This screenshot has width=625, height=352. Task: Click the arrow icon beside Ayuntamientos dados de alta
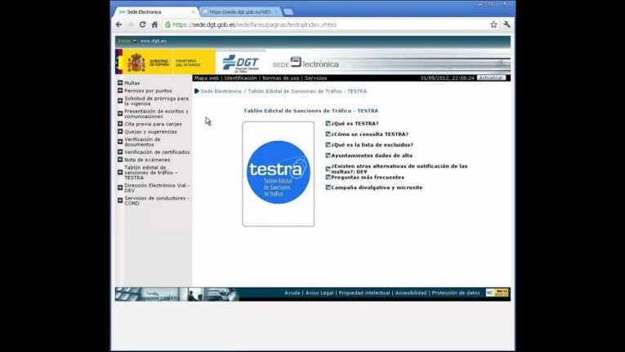point(328,156)
